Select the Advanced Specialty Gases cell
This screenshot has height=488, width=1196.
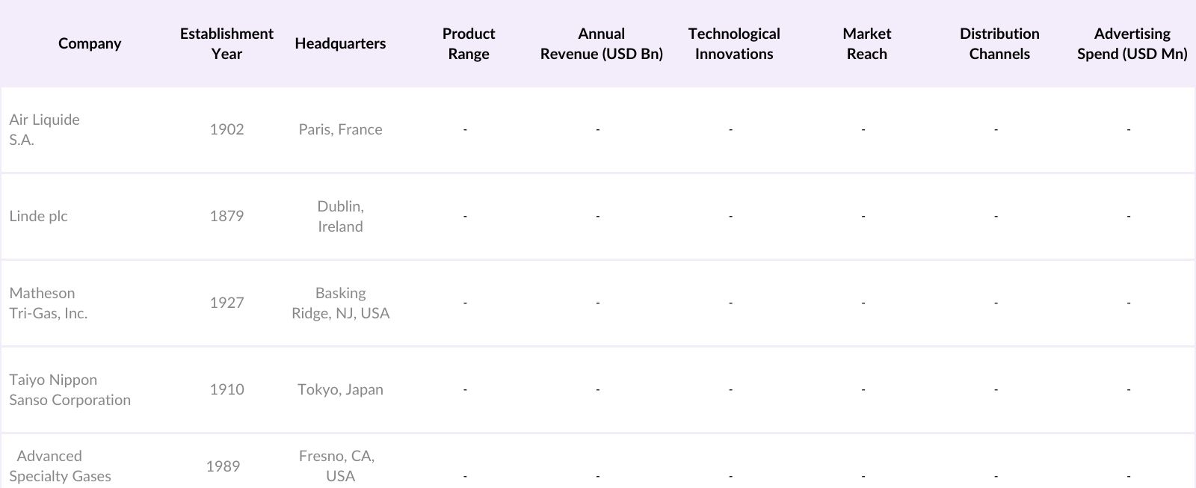pos(60,466)
